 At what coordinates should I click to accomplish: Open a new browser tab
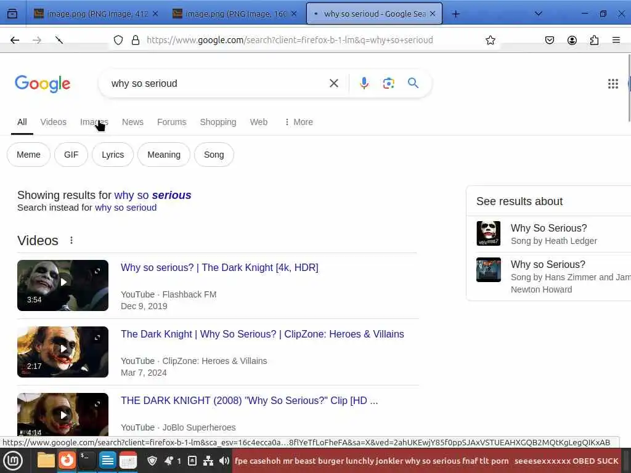point(455,14)
